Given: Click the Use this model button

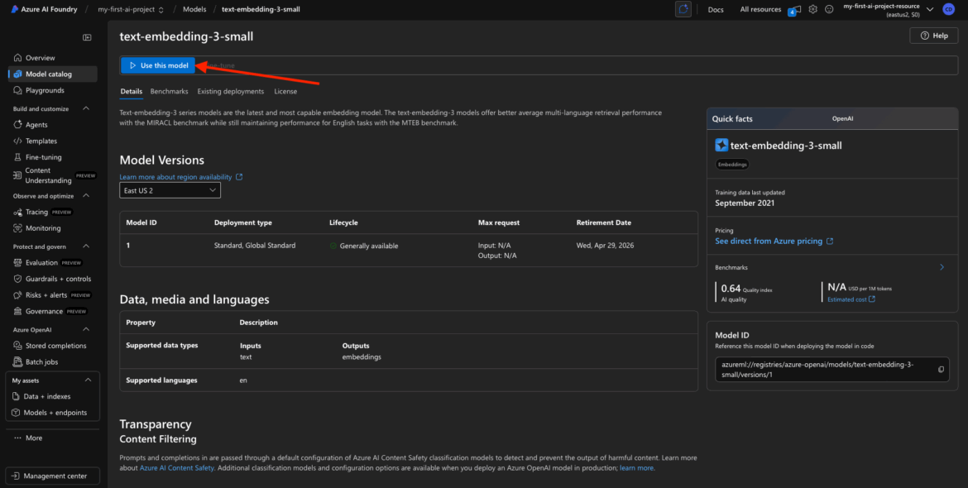Looking at the screenshot, I should coord(158,65).
